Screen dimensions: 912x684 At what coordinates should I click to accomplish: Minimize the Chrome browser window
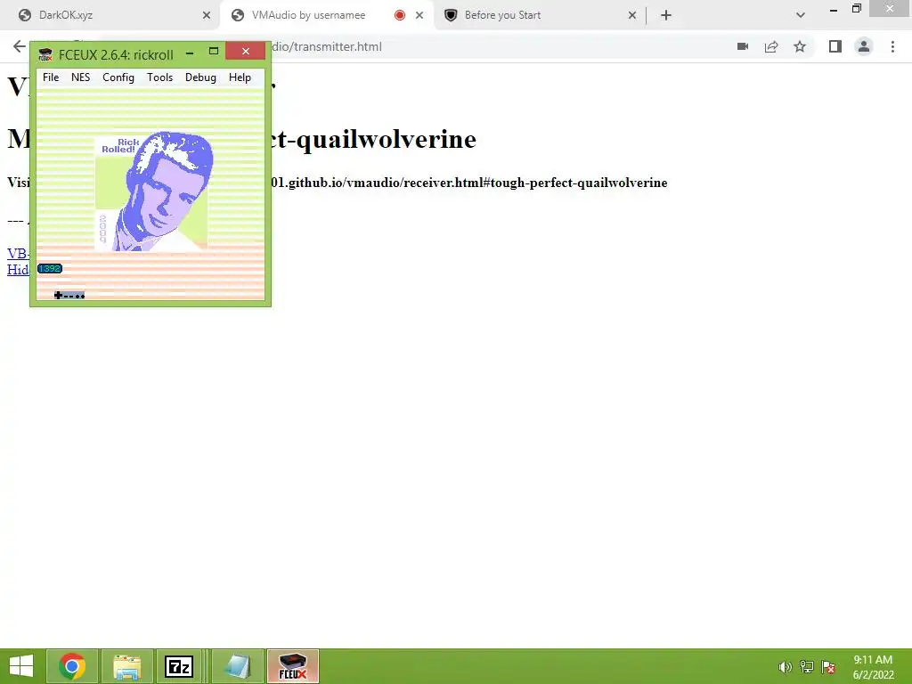pyautogui.click(x=834, y=10)
